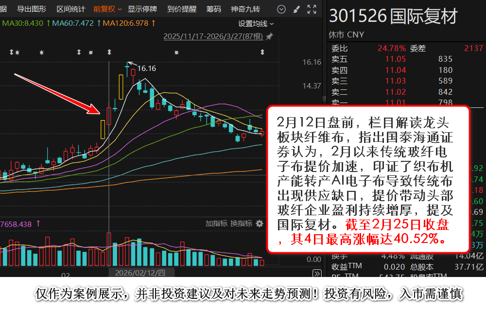
Task: Toggle 显示停牌 suspension display
Action: coord(142,9)
